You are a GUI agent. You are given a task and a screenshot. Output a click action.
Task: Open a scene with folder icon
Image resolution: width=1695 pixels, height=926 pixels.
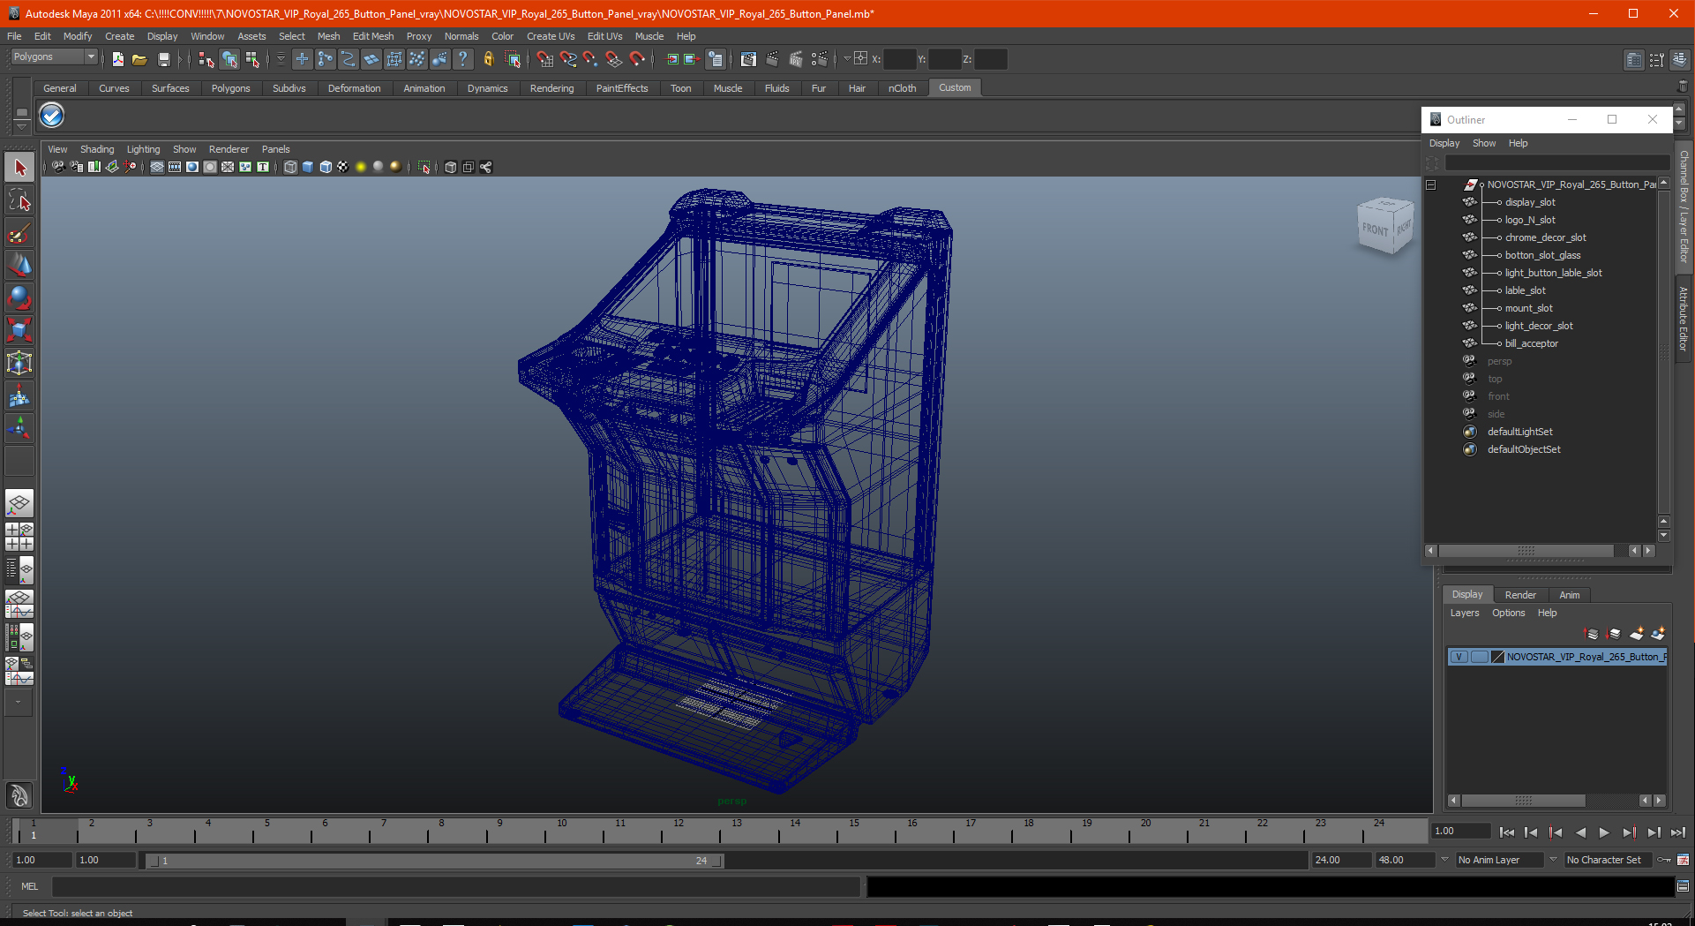pyautogui.click(x=139, y=59)
